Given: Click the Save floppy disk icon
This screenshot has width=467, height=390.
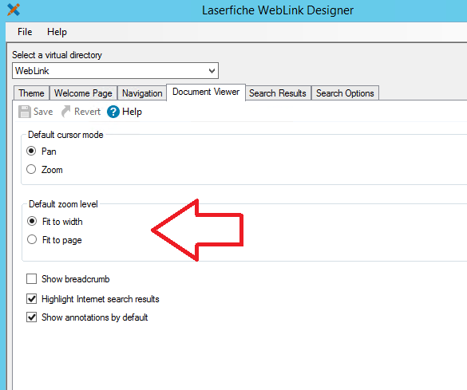Looking at the screenshot, I should 25,112.
